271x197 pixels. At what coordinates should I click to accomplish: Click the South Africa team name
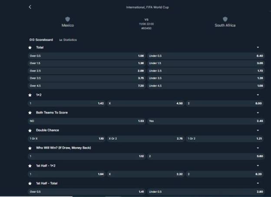pyautogui.click(x=225, y=25)
